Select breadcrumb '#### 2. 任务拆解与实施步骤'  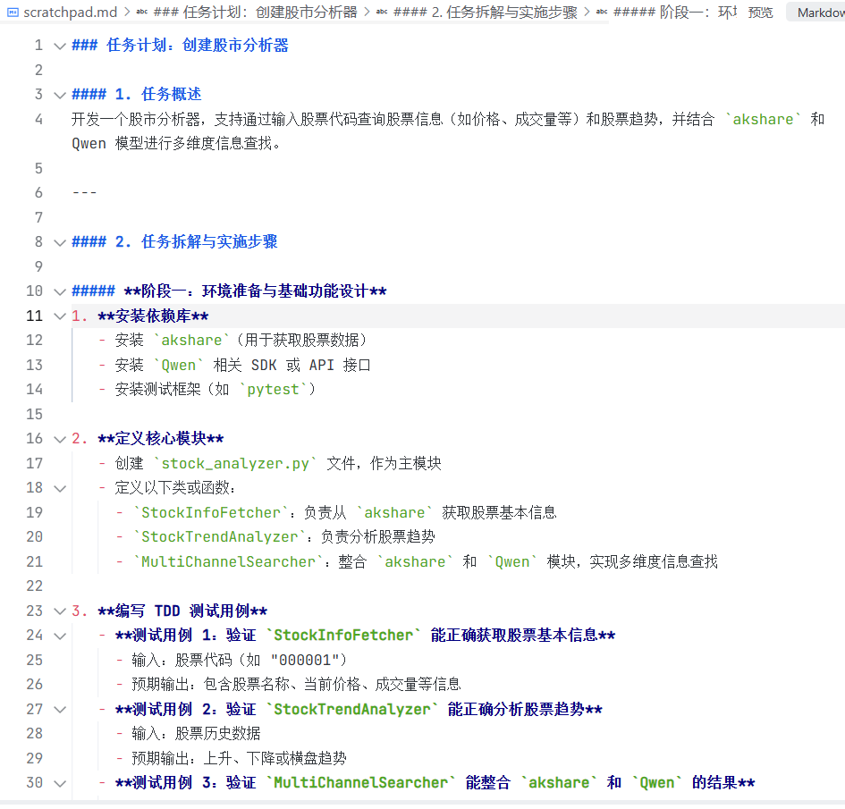point(485,13)
